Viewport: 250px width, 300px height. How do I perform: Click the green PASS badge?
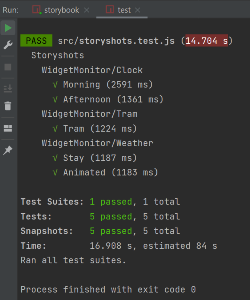[36, 41]
